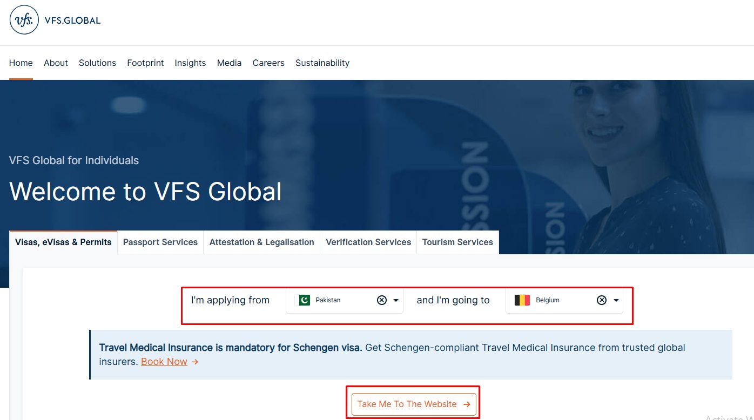Click the Pakistan country field text
This screenshot has height=420, width=754.
pos(328,300)
